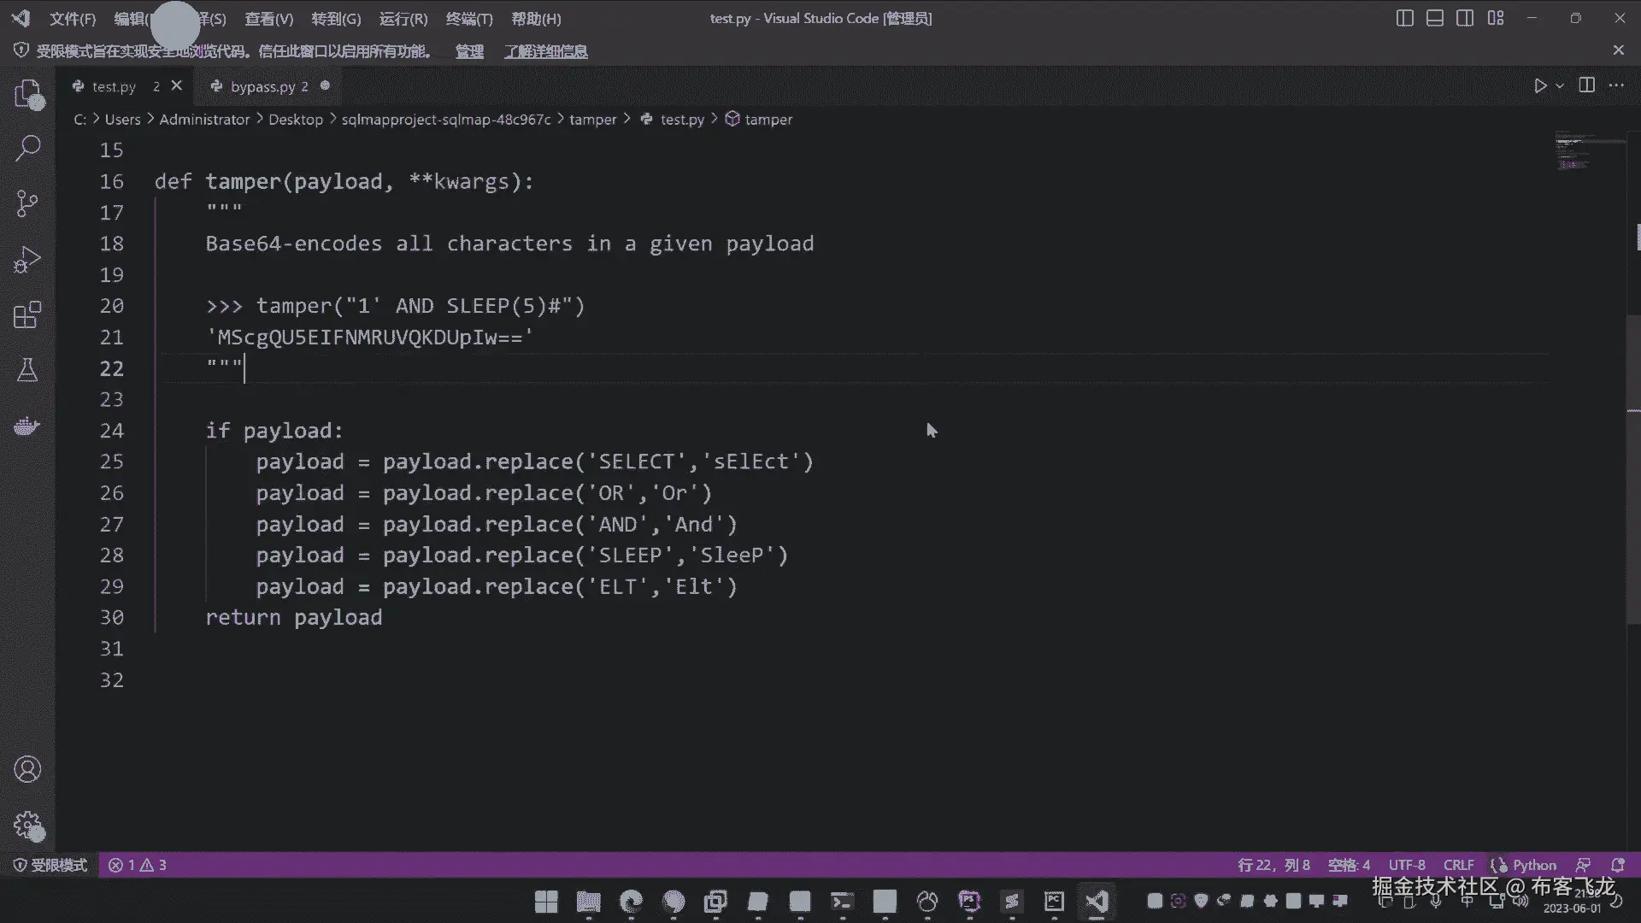The height and width of the screenshot is (923, 1641).
Task: Open the Run and Debug view
Action: click(x=27, y=260)
